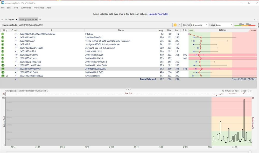Select the www.google.de name in hop 13
259x153 pixels.
pyautogui.click(x=92, y=76)
